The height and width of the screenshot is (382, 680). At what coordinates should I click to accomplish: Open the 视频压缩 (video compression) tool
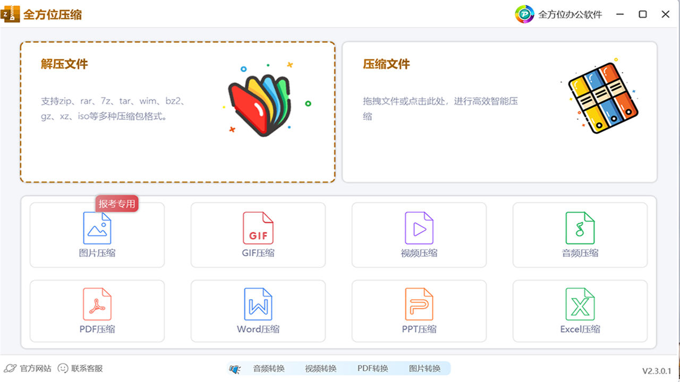(x=419, y=235)
